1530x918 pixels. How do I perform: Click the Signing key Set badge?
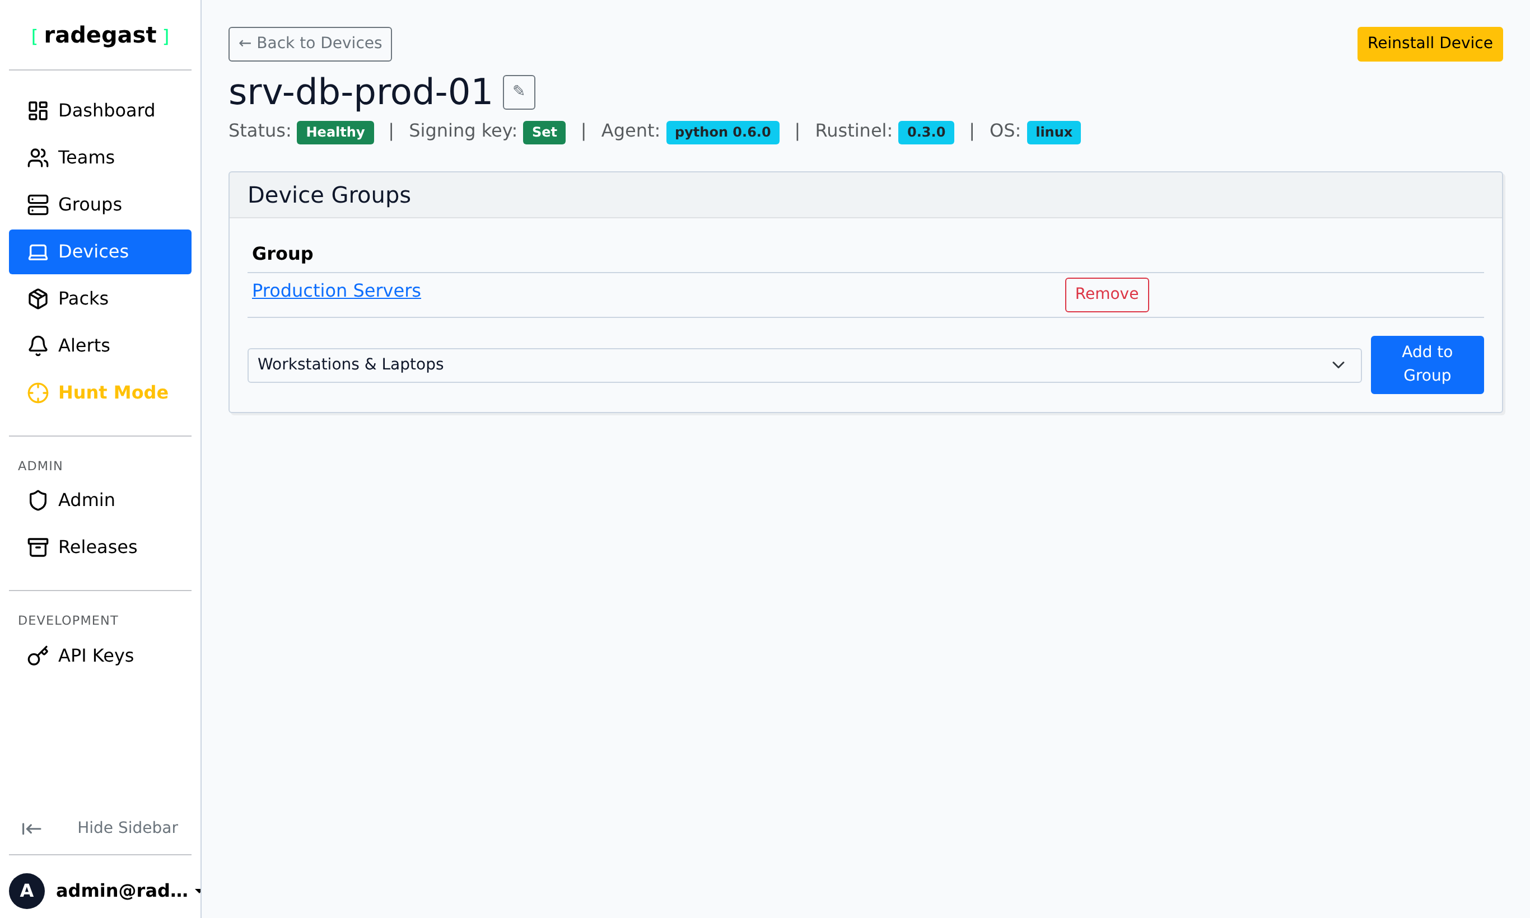tap(544, 132)
